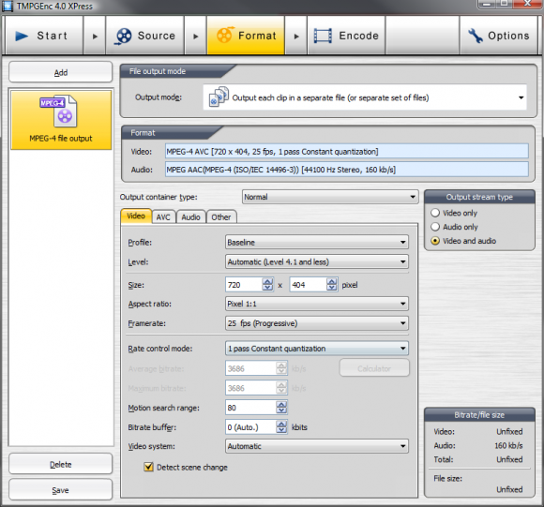Go to the Source stage
Image resolution: width=544 pixels, height=507 pixels.
click(x=144, y=36)
